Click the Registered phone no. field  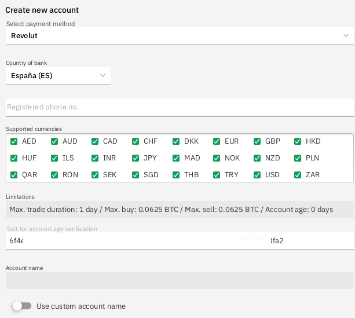click(x=180, y=107)
